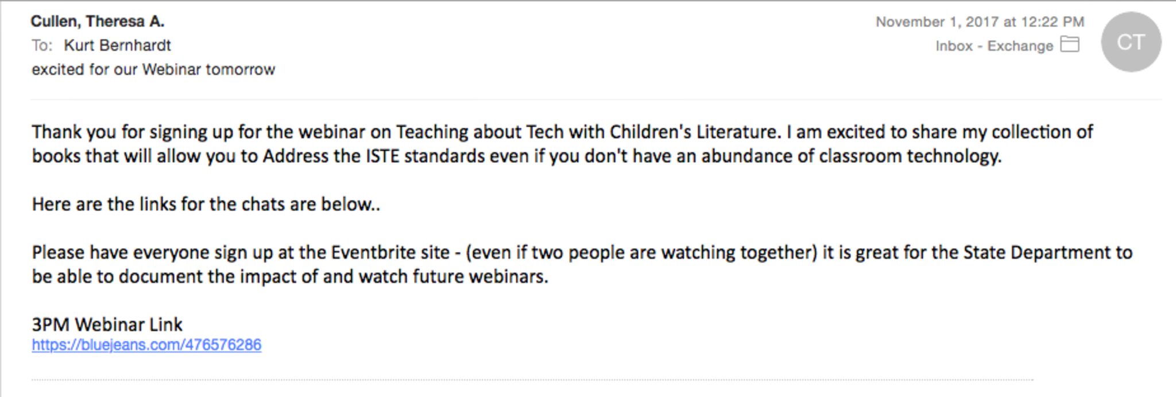Click the line "Here are the links"
The image size is (1176, 397).
pos(206,205)
